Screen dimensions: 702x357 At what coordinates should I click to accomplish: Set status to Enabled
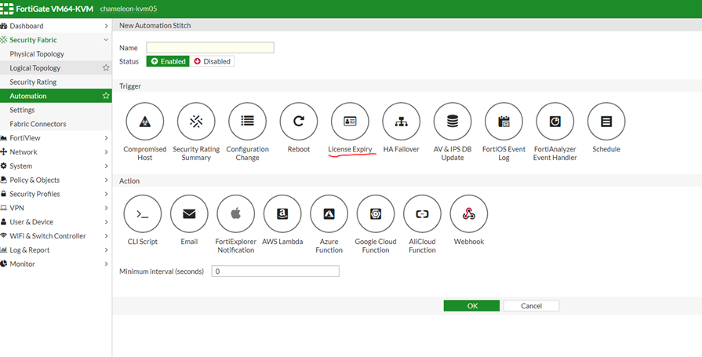click(x=168, y=61)
